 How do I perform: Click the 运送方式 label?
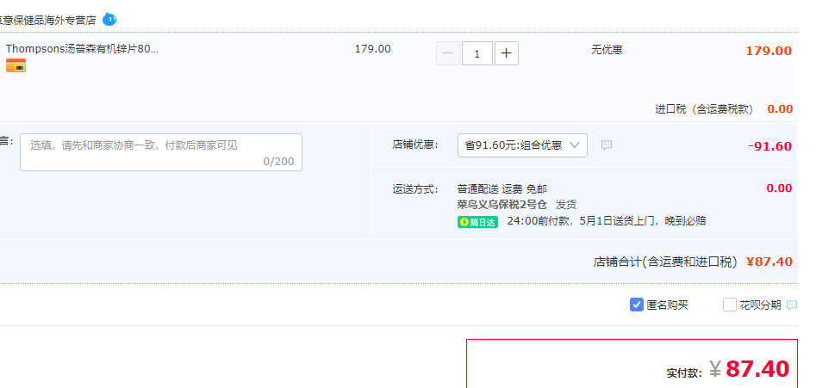415,189
